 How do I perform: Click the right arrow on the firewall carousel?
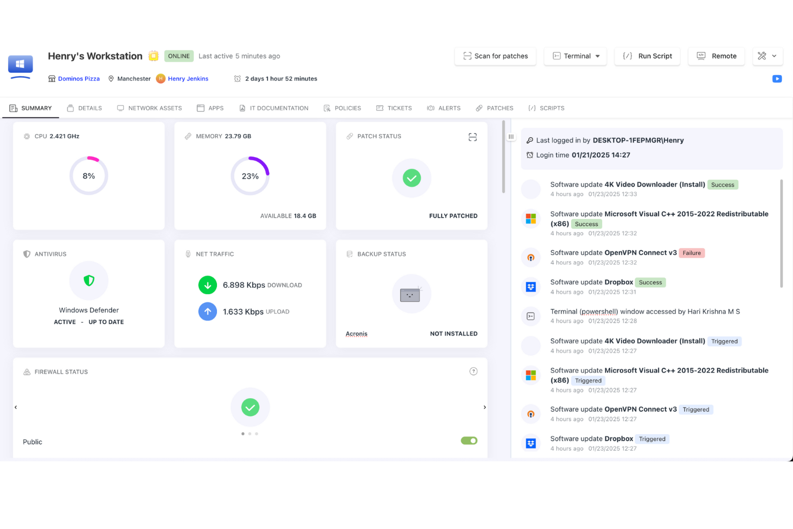(x=484, y=407)
